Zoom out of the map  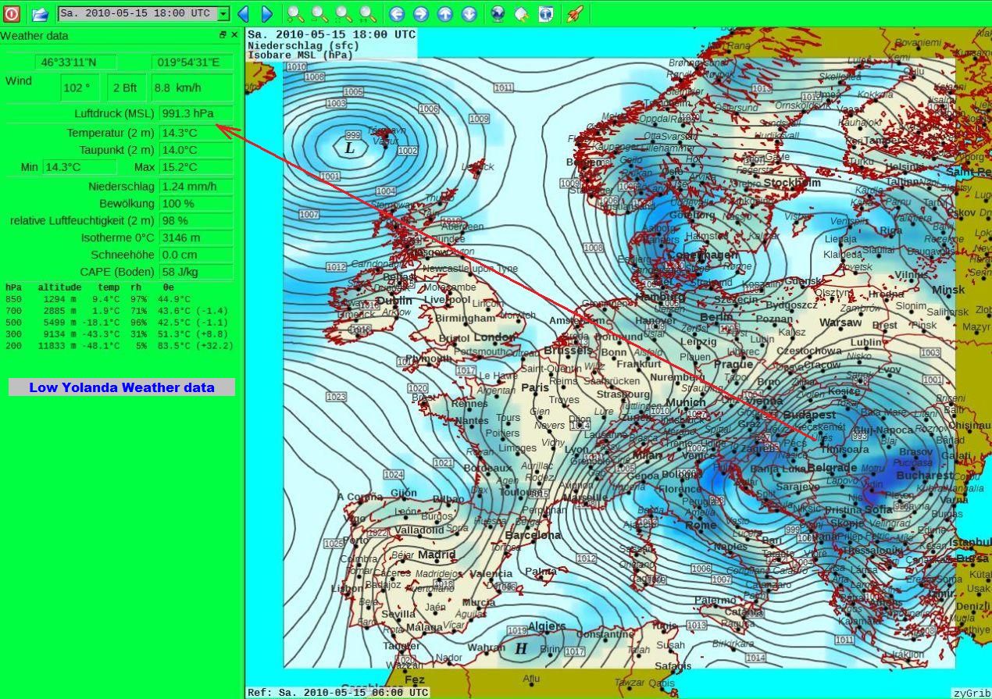point(319,13)
